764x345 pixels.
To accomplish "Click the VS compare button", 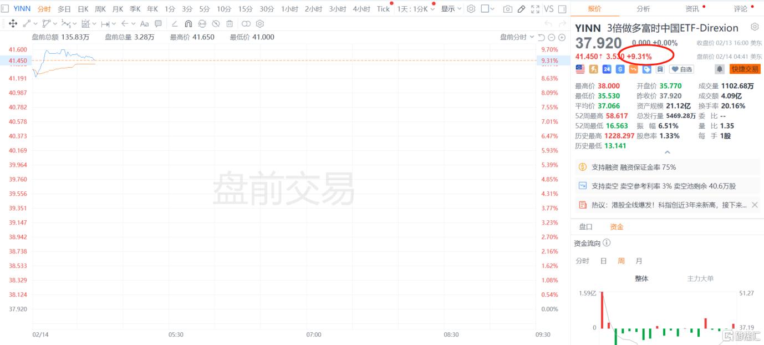I will coord(549,9).
